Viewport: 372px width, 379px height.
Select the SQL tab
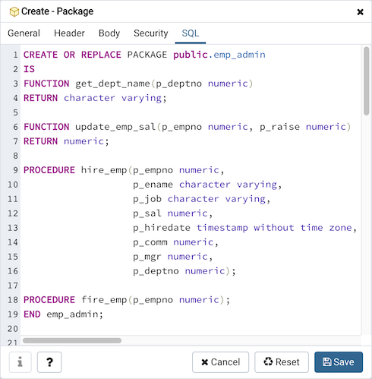point(191,33)
